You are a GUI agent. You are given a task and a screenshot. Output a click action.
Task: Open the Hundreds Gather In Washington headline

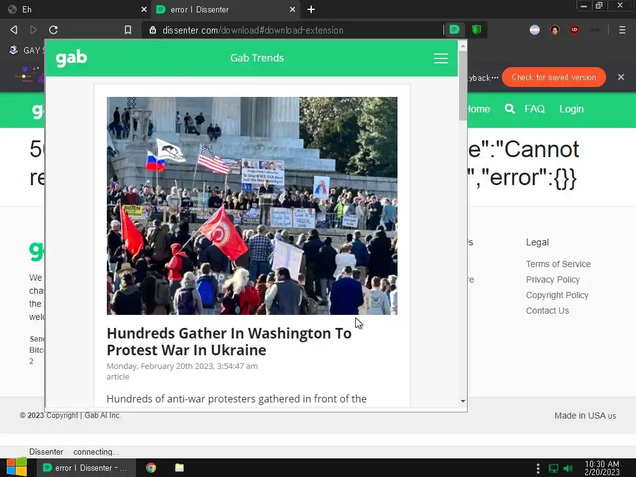pos(229,342)
